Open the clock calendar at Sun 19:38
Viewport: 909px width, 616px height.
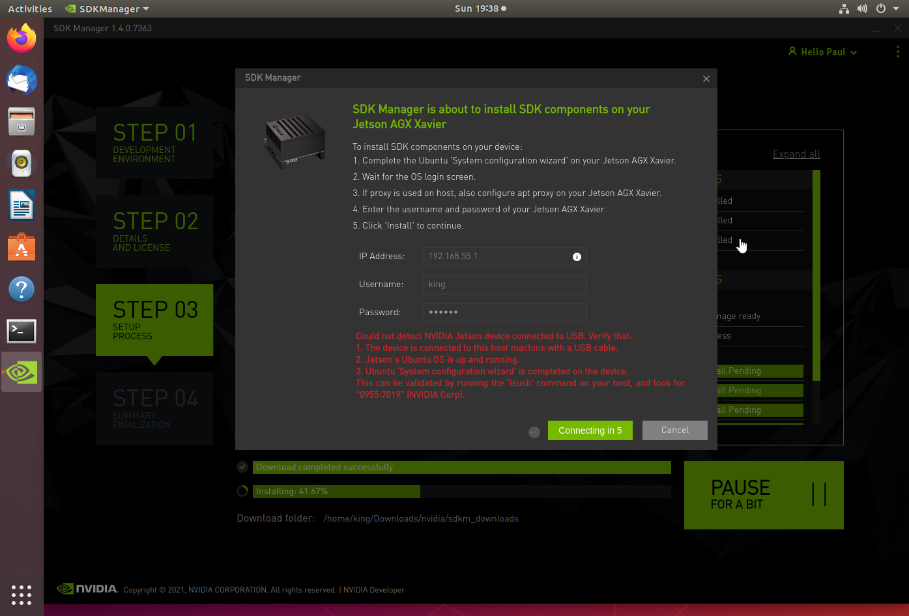point(480,8)
